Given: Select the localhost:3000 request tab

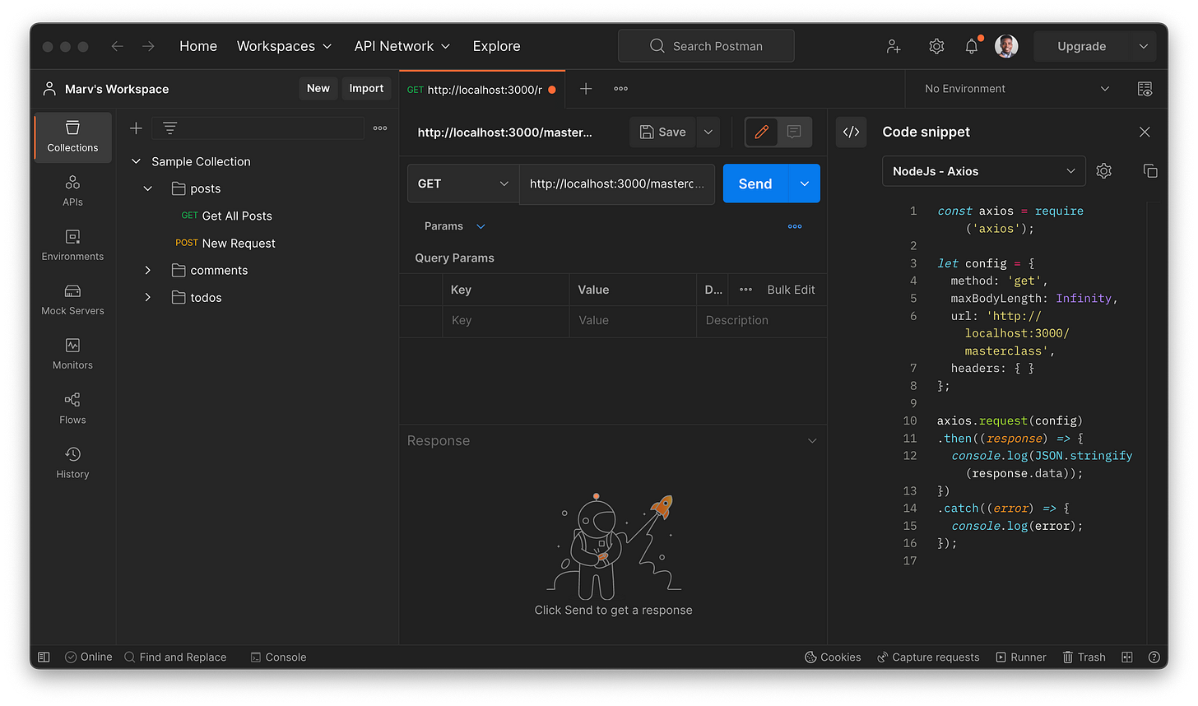Looking at the screenshot, I should (x=482, y=89).
